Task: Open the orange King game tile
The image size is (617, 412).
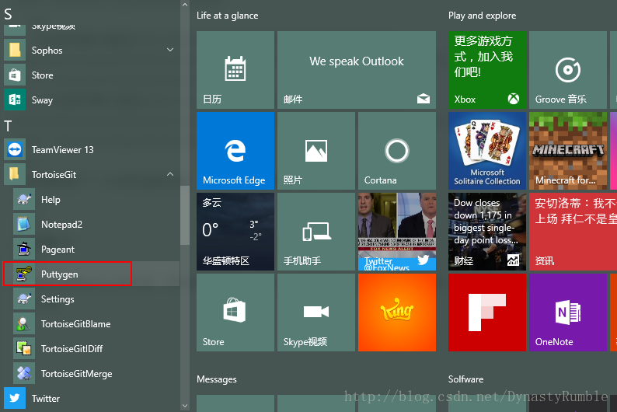Action: coord(397,312)
